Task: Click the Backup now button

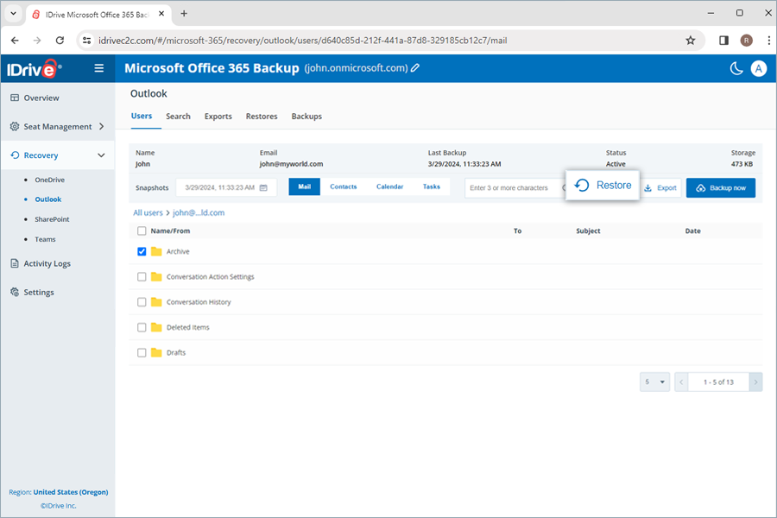Action: [x=720, y=187]
